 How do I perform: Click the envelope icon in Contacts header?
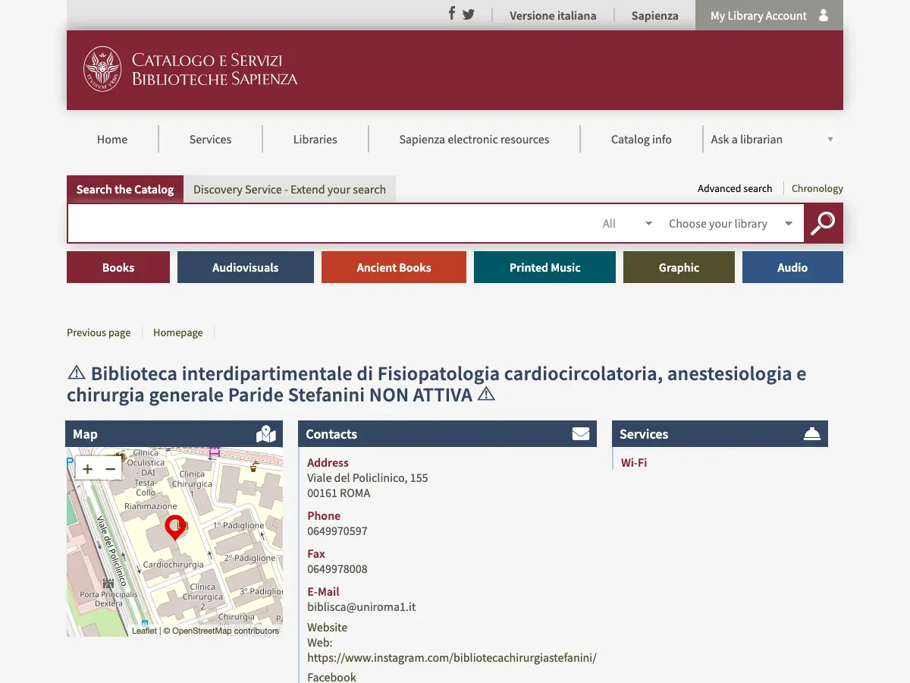point(581,434)
